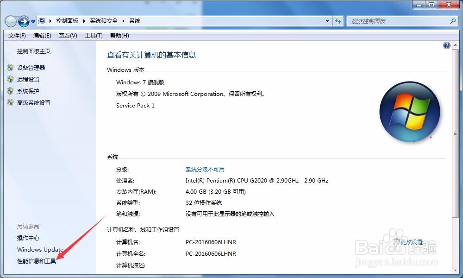Open 系统保护 link

28,91
